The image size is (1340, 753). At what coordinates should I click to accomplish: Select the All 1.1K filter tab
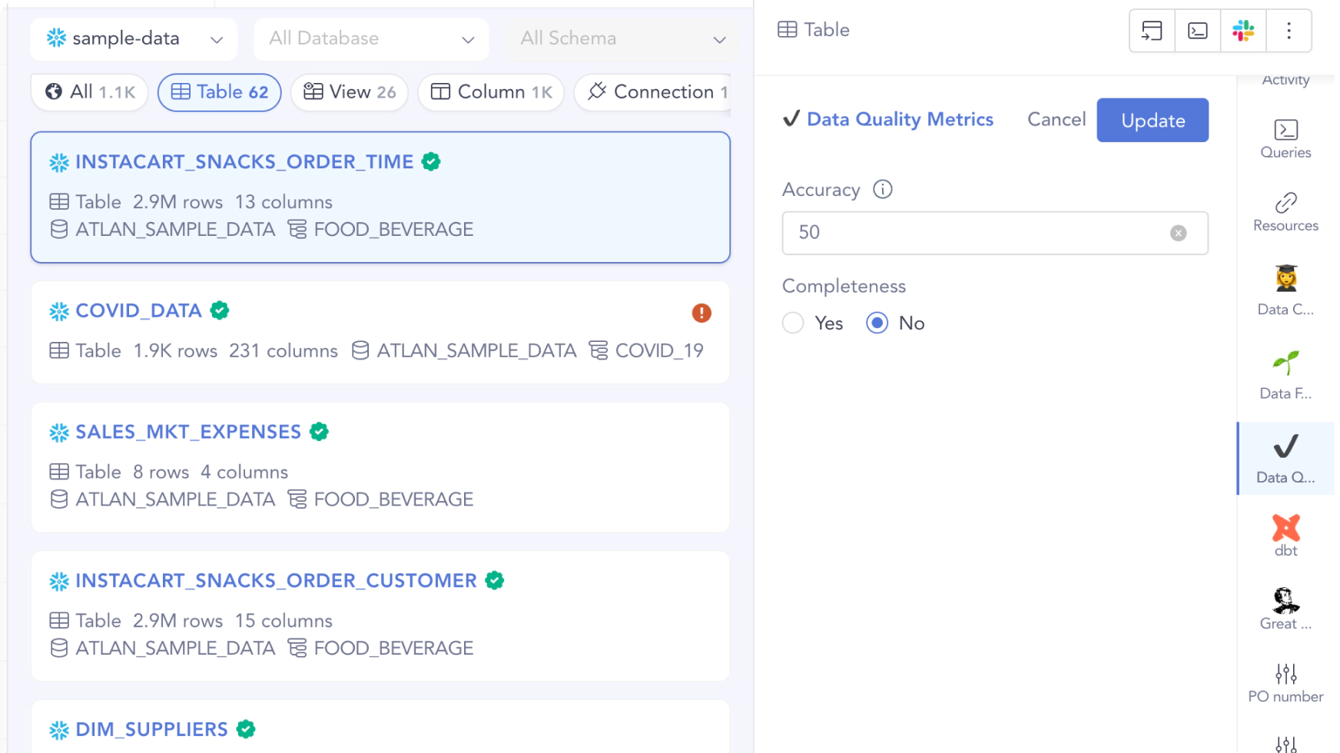tap(90, 92)
